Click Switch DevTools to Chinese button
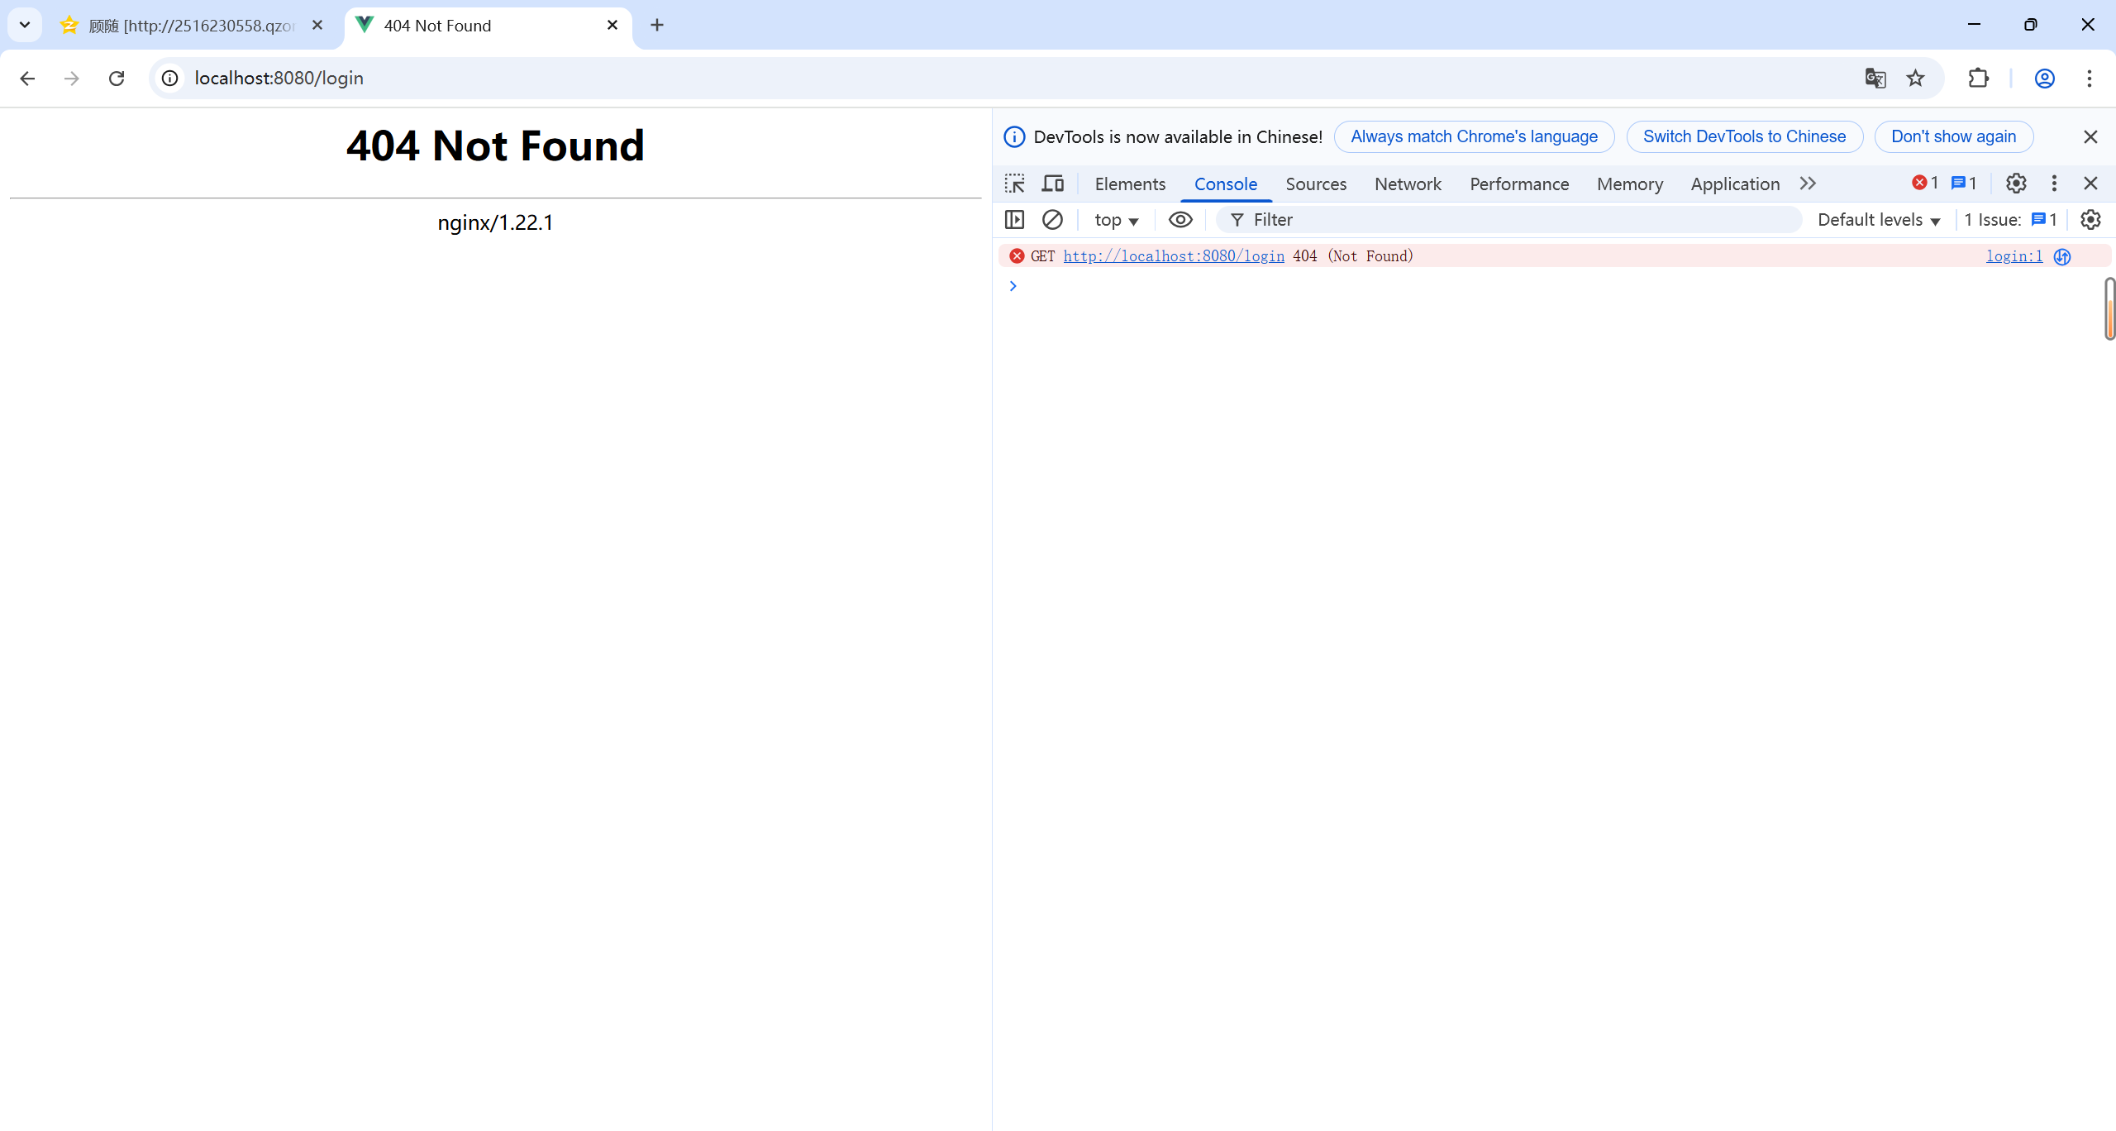Screen dimensions: 2116x1131 [x=1744, y=136]
